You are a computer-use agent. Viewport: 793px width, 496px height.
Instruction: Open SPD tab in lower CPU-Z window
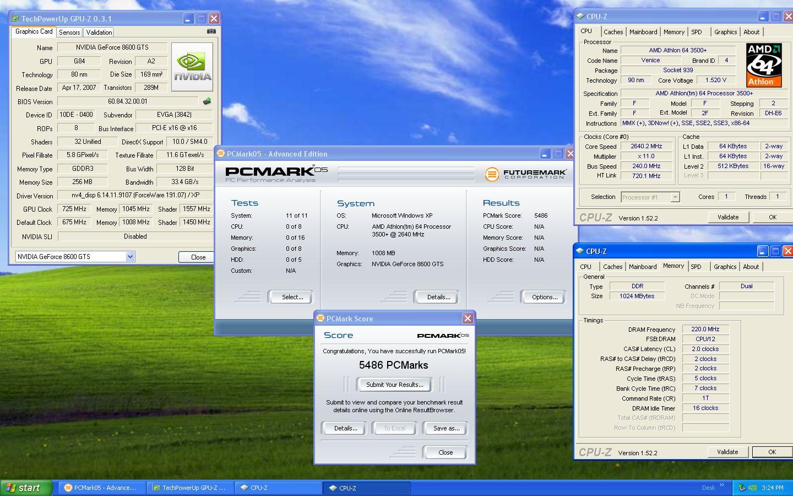(x=696, y=267)
